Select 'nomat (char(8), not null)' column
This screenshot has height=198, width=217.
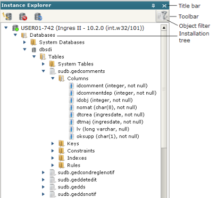tap(107, 108)
